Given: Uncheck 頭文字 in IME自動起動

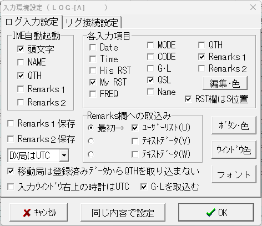Looking at the screenshot, I should click(x=21, y=49).
